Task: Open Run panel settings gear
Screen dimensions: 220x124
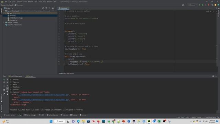Action: (x=213, y=76)
